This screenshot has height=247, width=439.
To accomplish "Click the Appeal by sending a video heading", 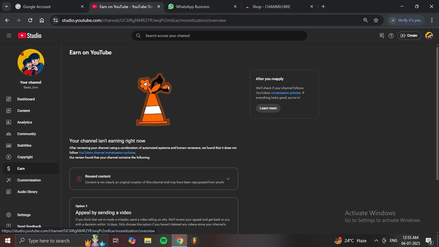I will (103, 213).
